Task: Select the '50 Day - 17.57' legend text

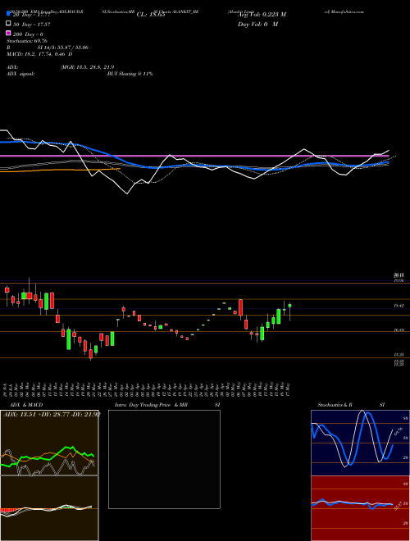Action: tap(32, 25)
